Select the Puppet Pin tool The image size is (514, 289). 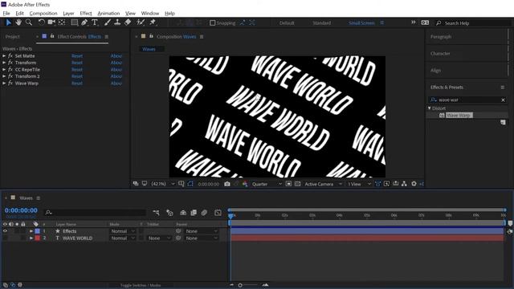click(x=153, y=22)
